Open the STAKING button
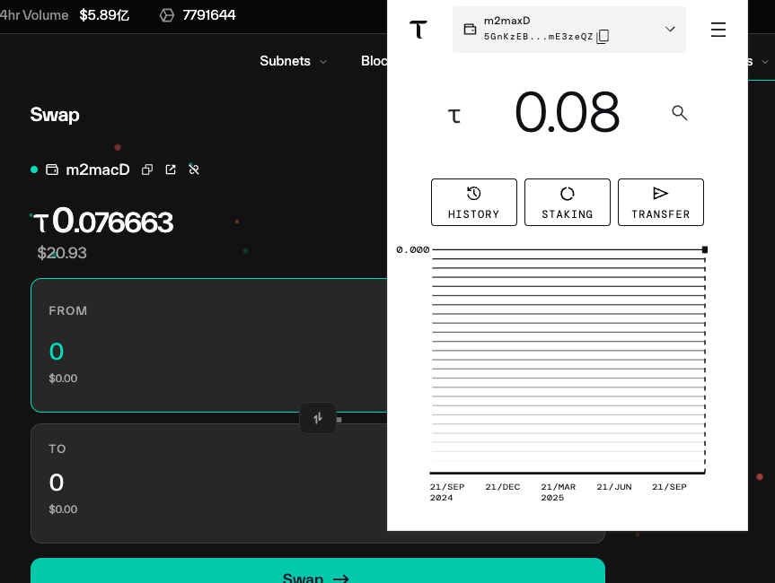The height and width of the screenshot is (583, 775). point(568,203)
